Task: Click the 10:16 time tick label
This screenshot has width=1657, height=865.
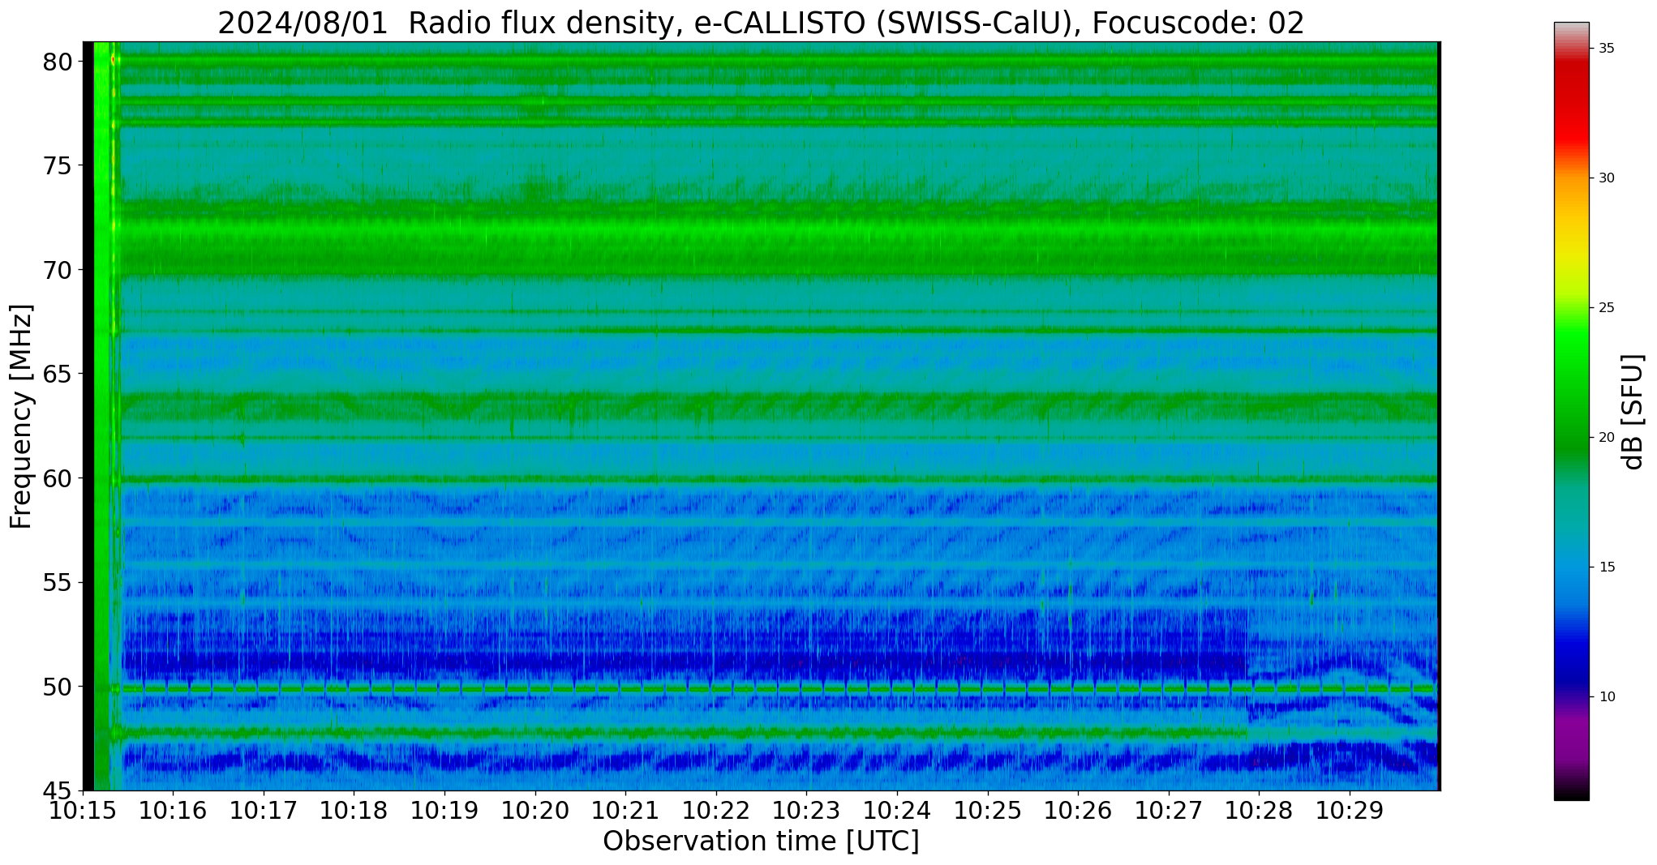Action: [x=172, y=811]
